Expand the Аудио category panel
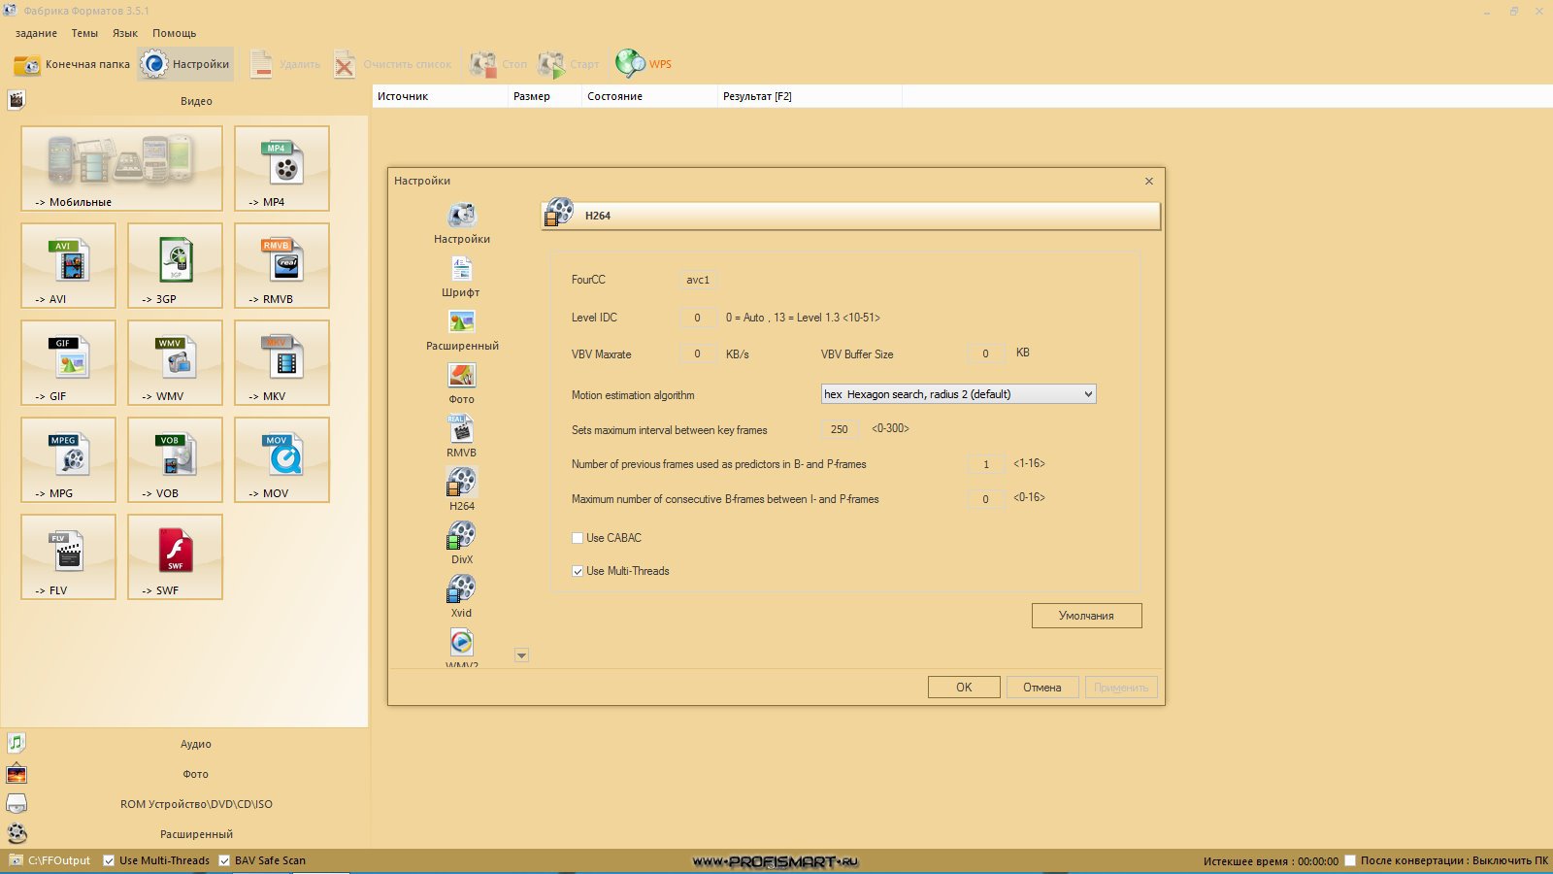 (x=184, y=744)
